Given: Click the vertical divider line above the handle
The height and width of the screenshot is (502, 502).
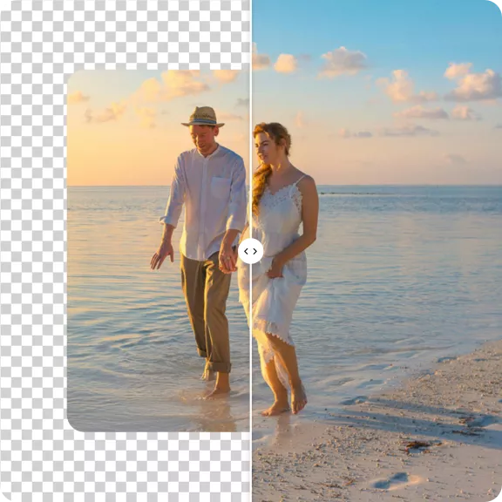Looking at the screenshot, I should tap(251, 119).
